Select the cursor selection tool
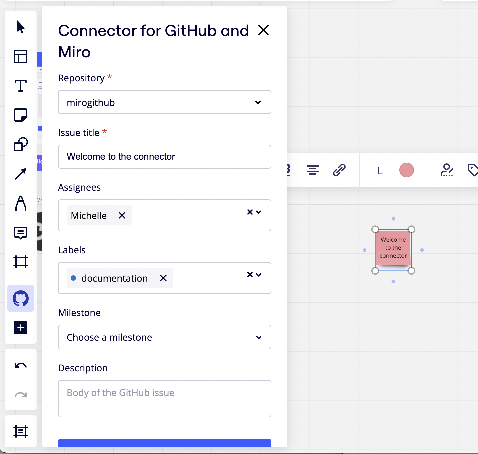This screenshot has width=478, height=454. pos(21,27)
